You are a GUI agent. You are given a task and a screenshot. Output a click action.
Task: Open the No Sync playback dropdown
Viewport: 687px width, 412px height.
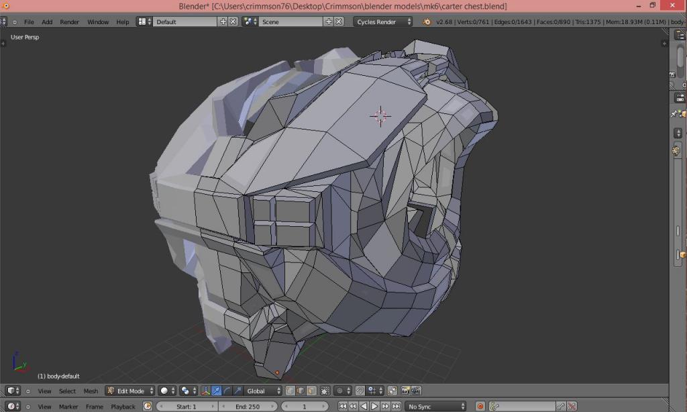point(435,407)
